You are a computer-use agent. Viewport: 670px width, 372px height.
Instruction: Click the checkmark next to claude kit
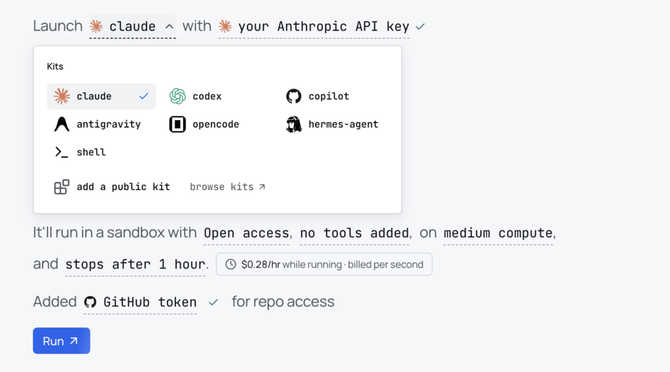tap(143, 96)
